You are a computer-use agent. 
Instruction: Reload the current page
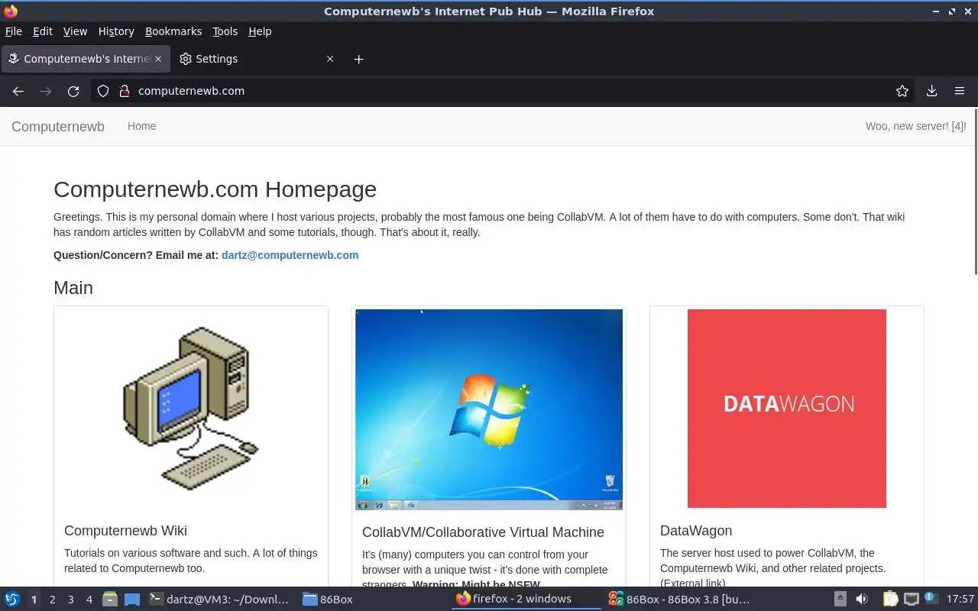pos(73,91)
